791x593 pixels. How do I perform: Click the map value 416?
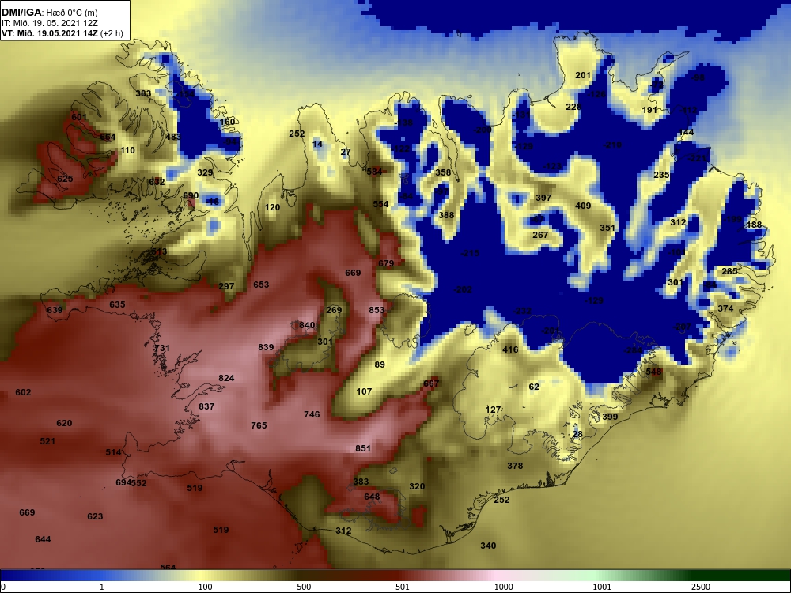[510, 349]
